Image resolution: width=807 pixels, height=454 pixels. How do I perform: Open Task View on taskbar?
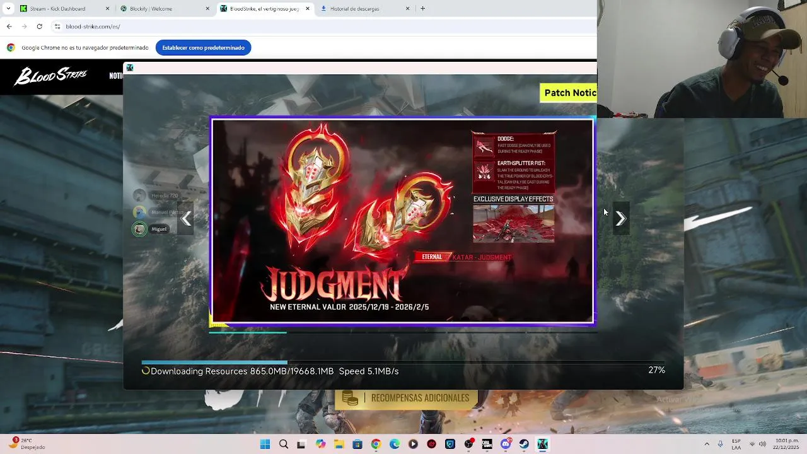[x=301, y=444]
